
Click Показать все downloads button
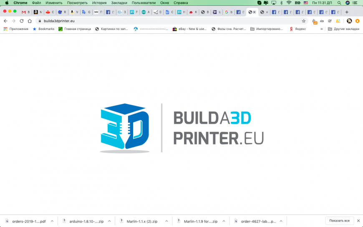pyautogui.click(x=339, y=221)
